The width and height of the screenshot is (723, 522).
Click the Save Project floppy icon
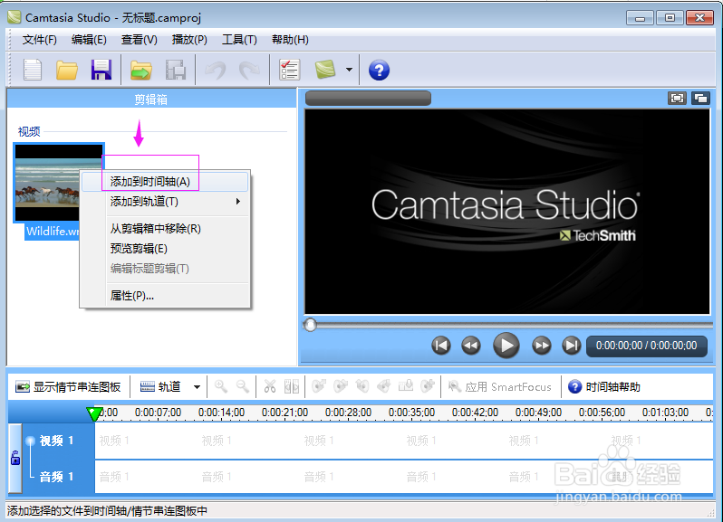click(x=101, y=70)
